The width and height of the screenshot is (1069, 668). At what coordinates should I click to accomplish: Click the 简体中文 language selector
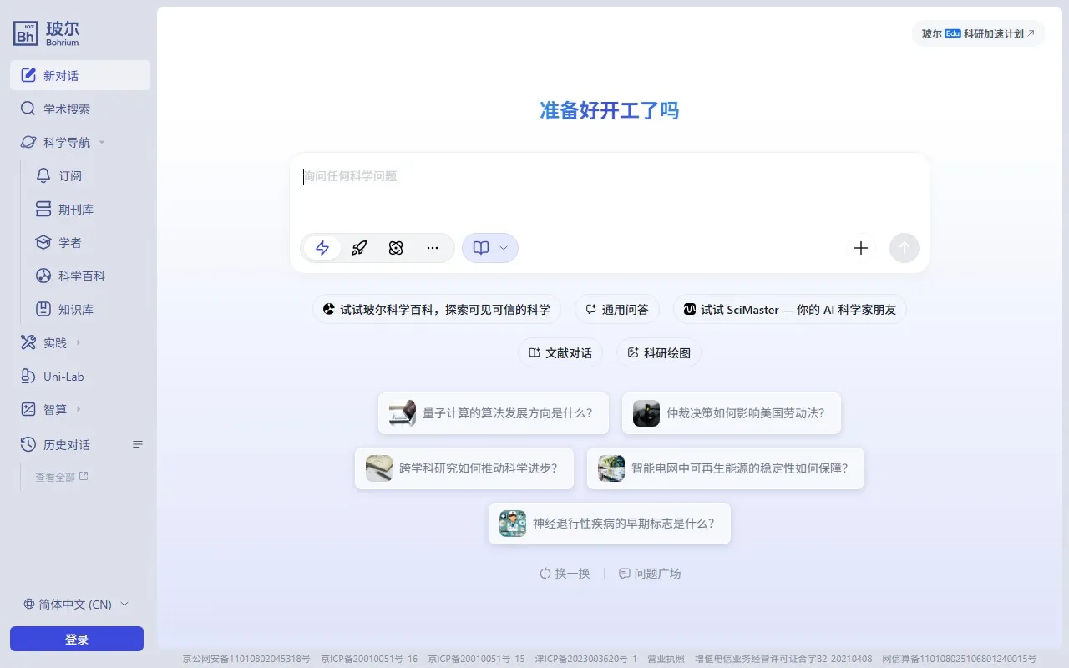tap(73, 604)
